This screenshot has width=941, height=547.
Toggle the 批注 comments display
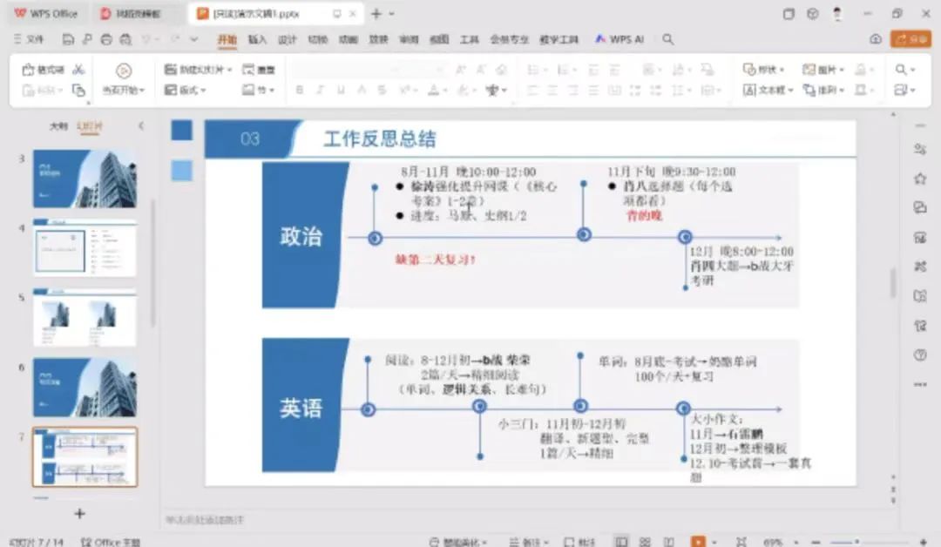[x=580, y=542]
